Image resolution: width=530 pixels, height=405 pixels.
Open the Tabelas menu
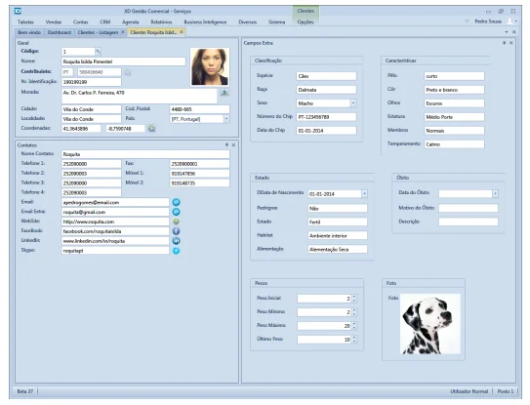coord(25,22)
